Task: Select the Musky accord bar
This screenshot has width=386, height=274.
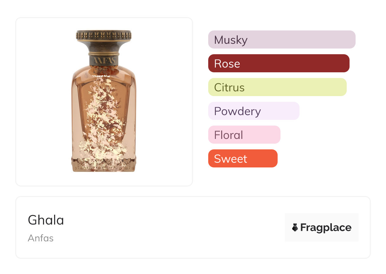Action: (281, 40)
